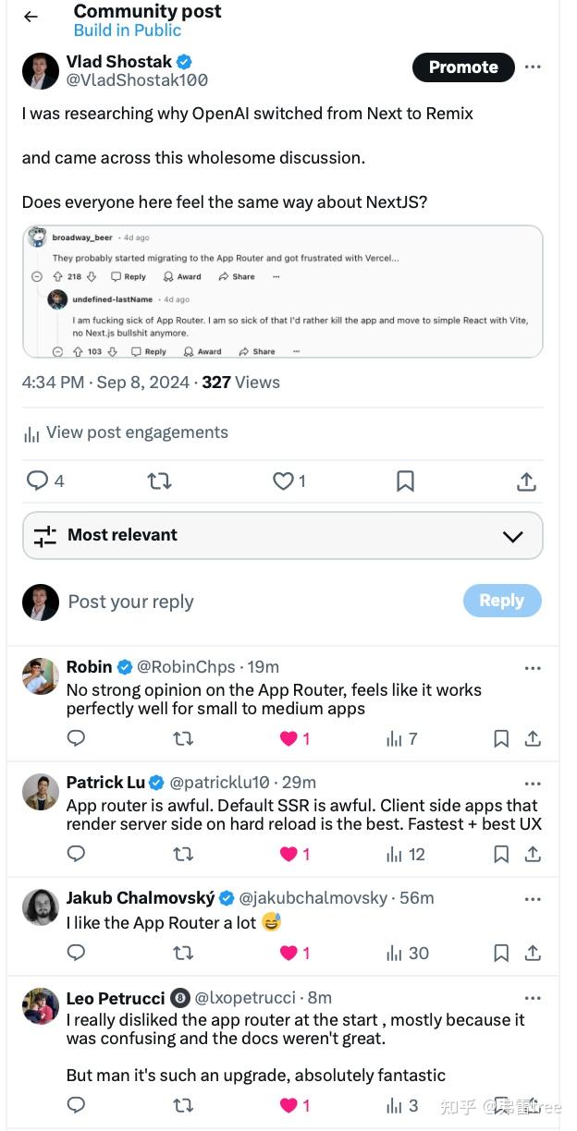
Task: Bookmark Vlad Shostak's post
Action: (405, 480)
